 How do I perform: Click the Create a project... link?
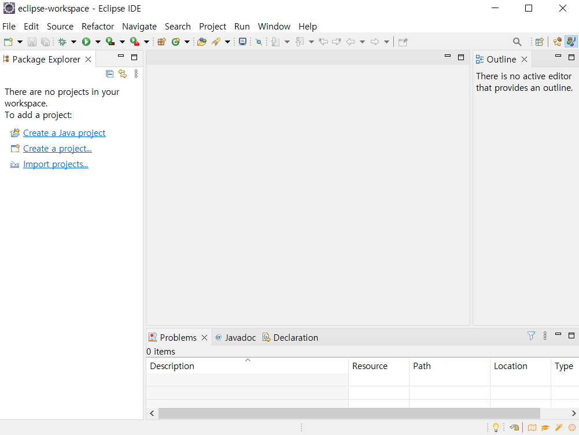tap(57, 149)
